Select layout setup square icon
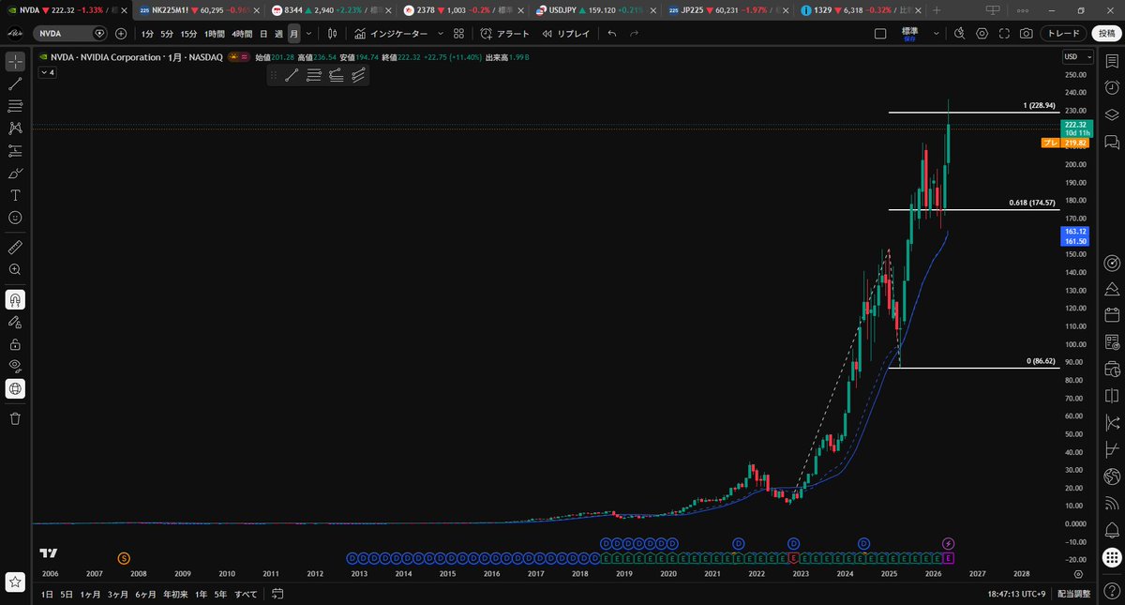 click(x=880, y=33)
